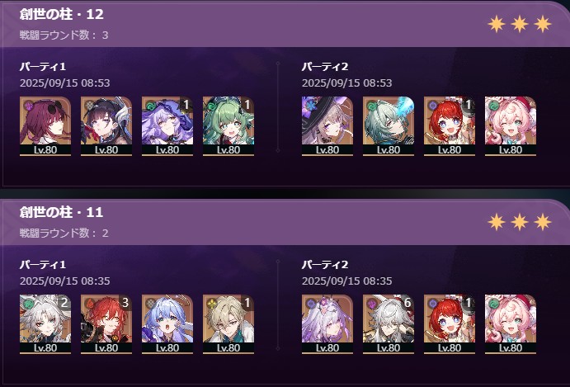The image size is (570, 387).
Task: Click the red-haired chibi in stage 11 party 2
Action: (x=450, y=324)
